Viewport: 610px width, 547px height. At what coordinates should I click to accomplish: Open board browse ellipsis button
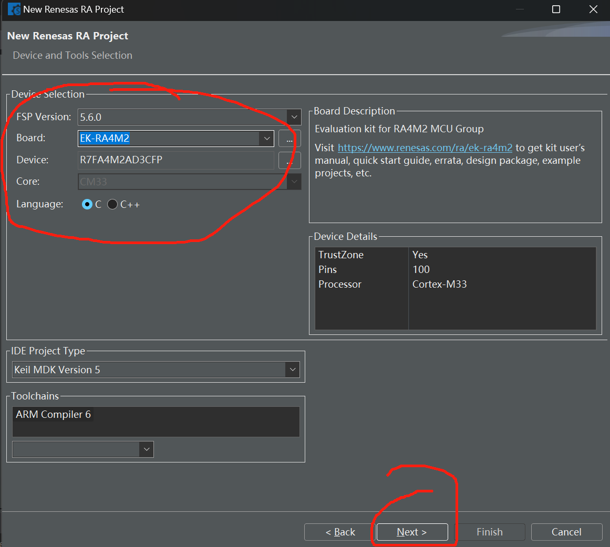290,139
